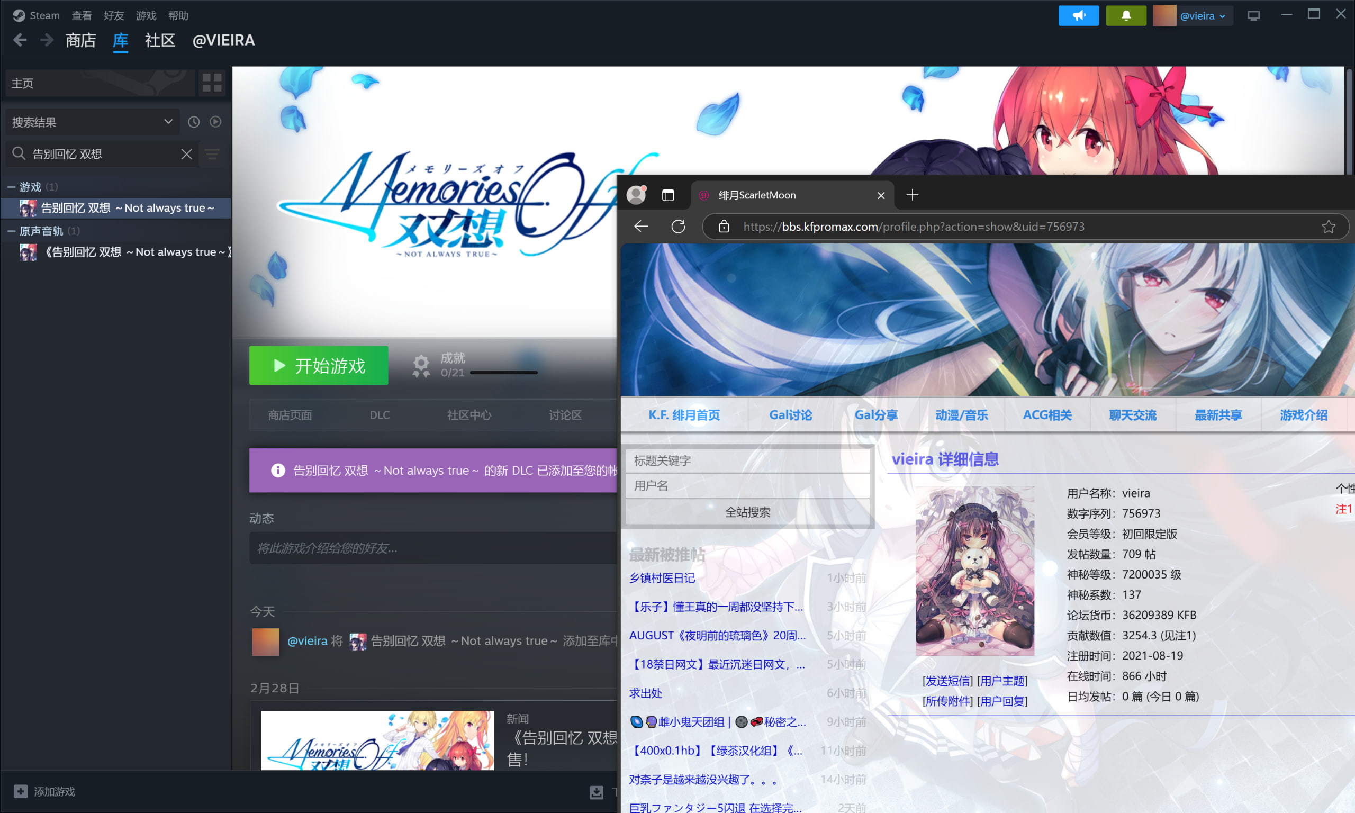This screenshot has width=1355, height=813.
Task: Expand the 搜索结果 collection dropdown
Action: 92,122
